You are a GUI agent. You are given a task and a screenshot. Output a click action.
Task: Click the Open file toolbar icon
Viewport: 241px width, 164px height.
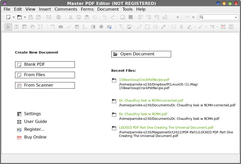click(x=19, y=17)
